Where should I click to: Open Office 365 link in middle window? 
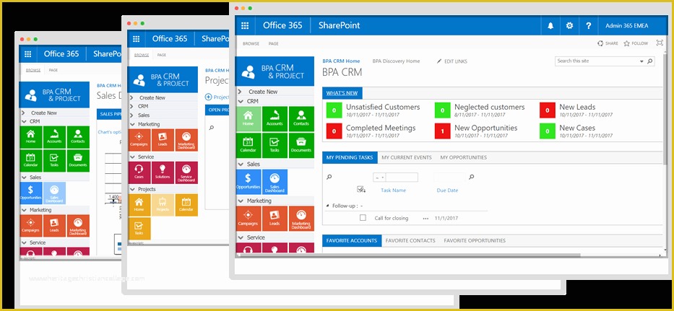tap(170, 39)
